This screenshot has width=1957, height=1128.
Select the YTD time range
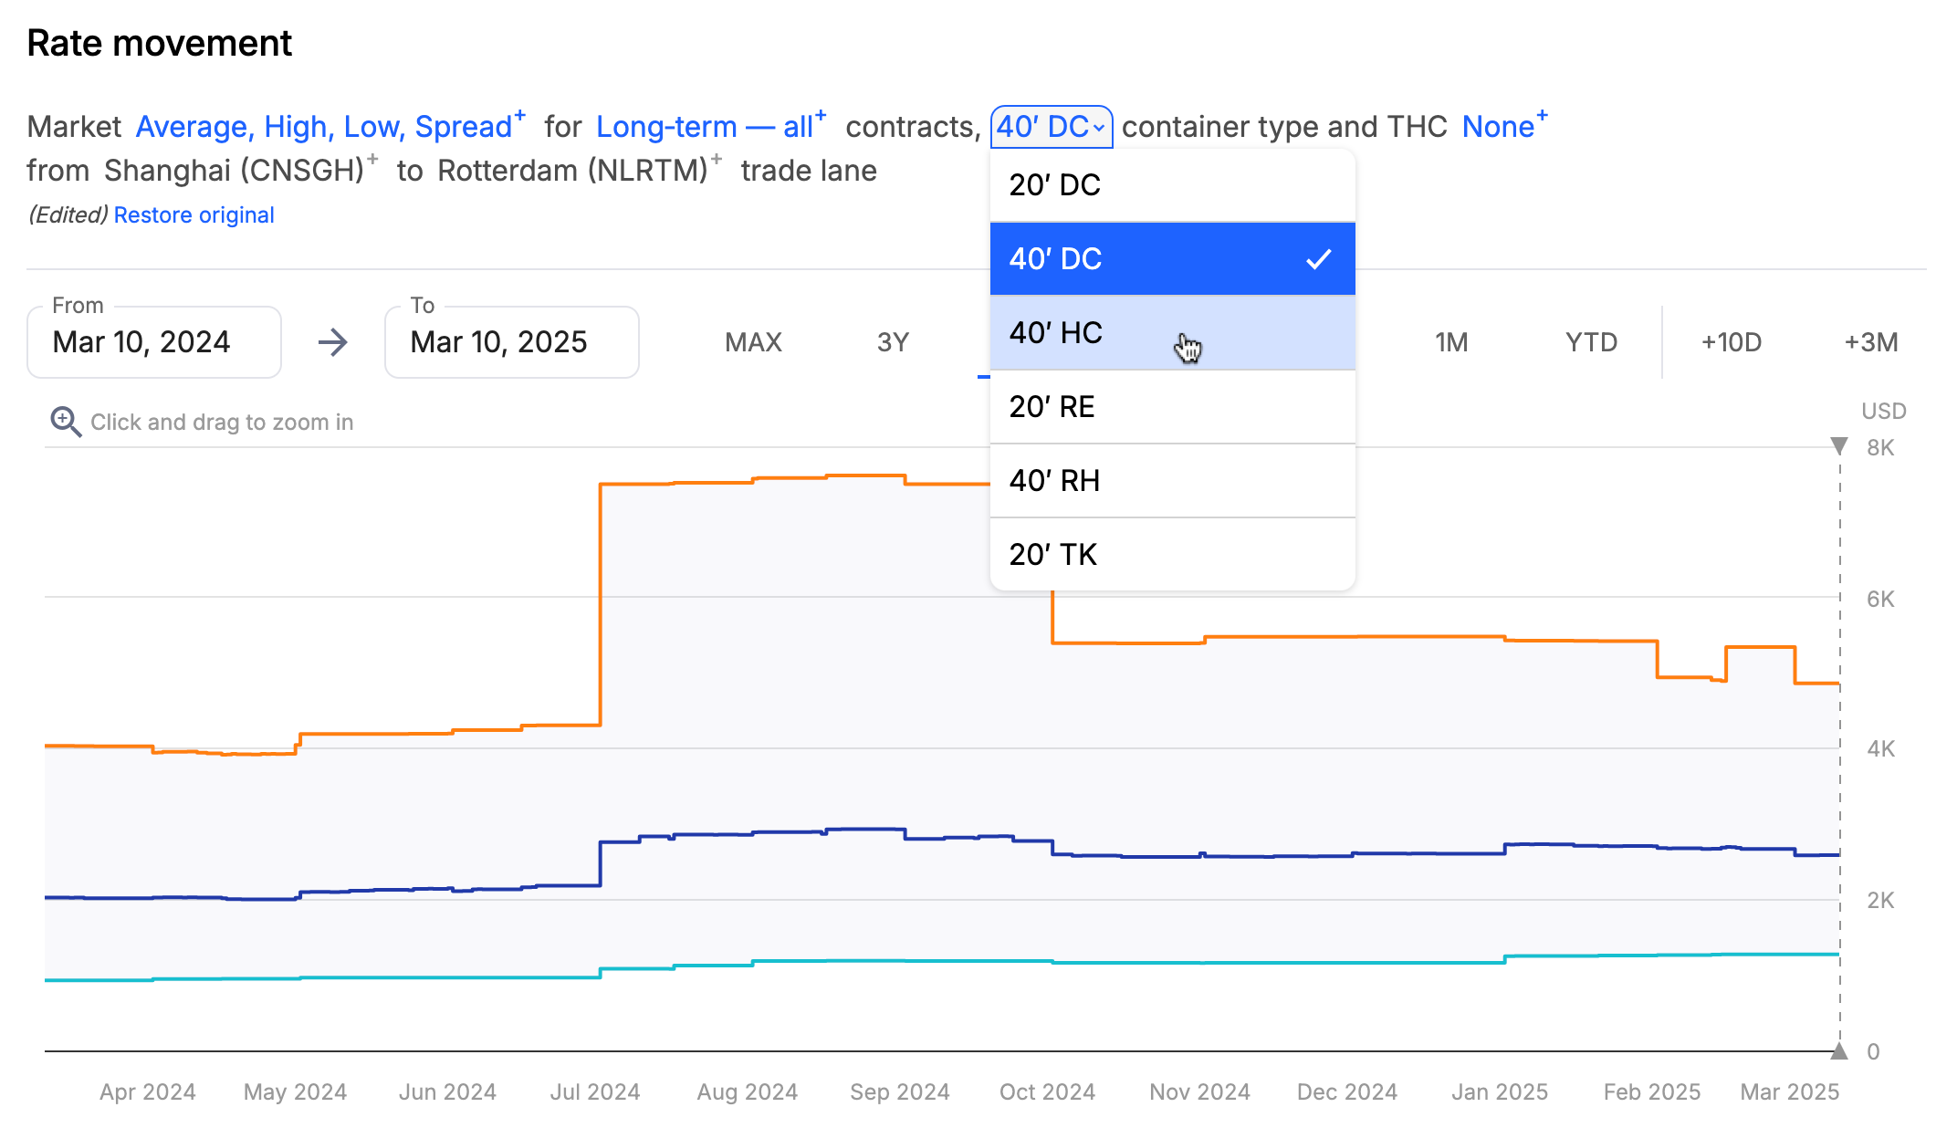click(1591, 342)
